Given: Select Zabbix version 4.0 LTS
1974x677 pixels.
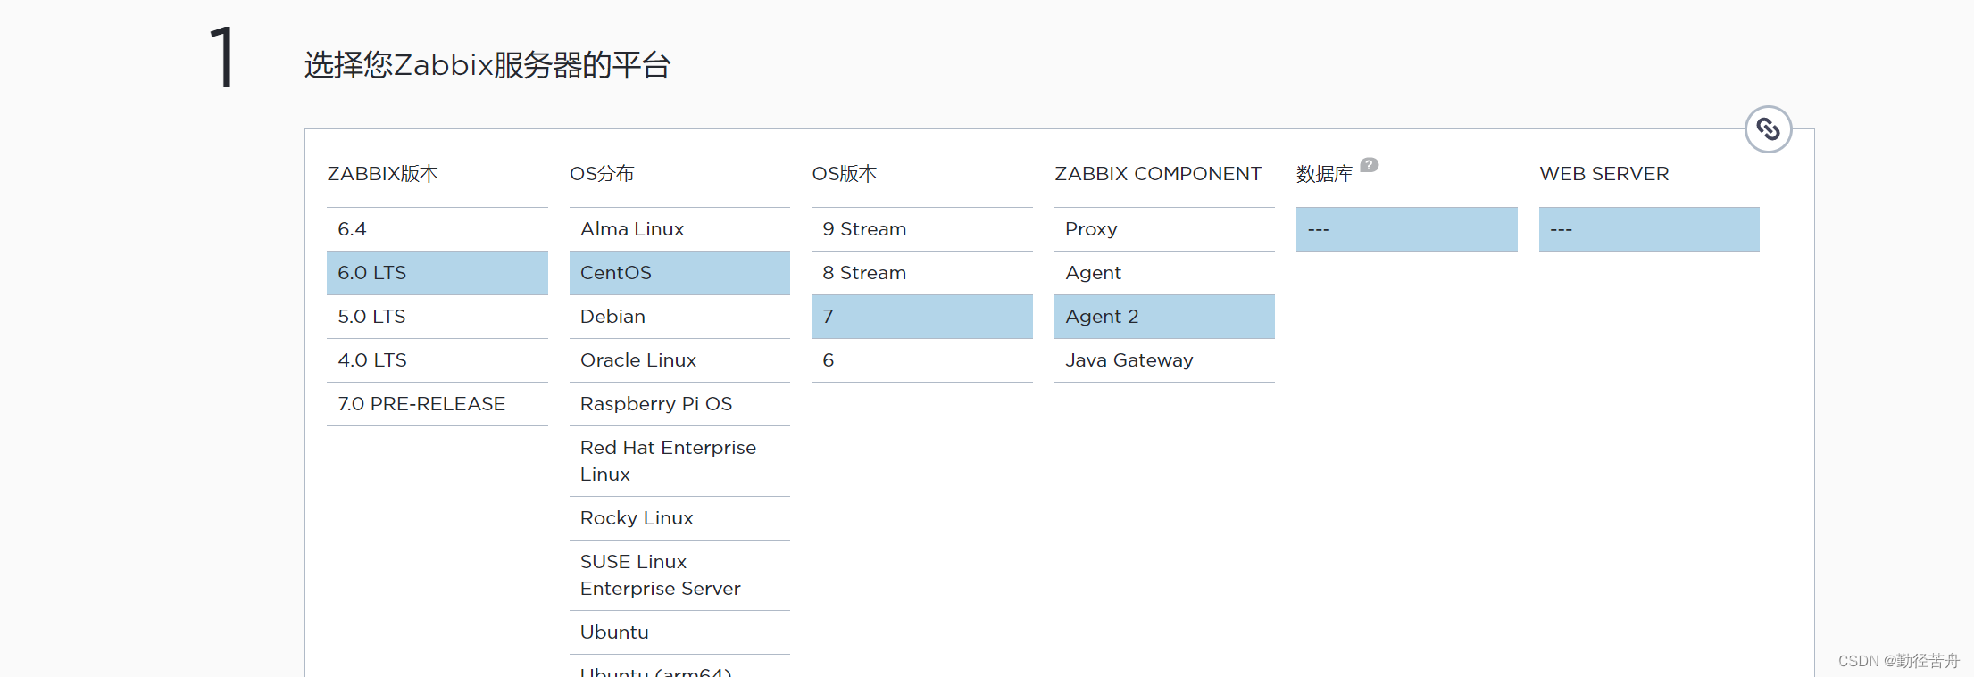Looking at the screenshot, I should click(x=437, y=360).
